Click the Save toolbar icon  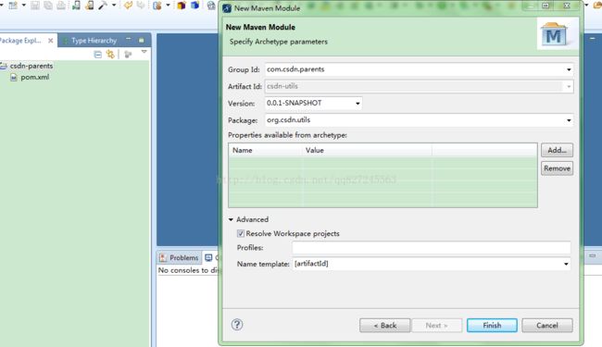35,6
